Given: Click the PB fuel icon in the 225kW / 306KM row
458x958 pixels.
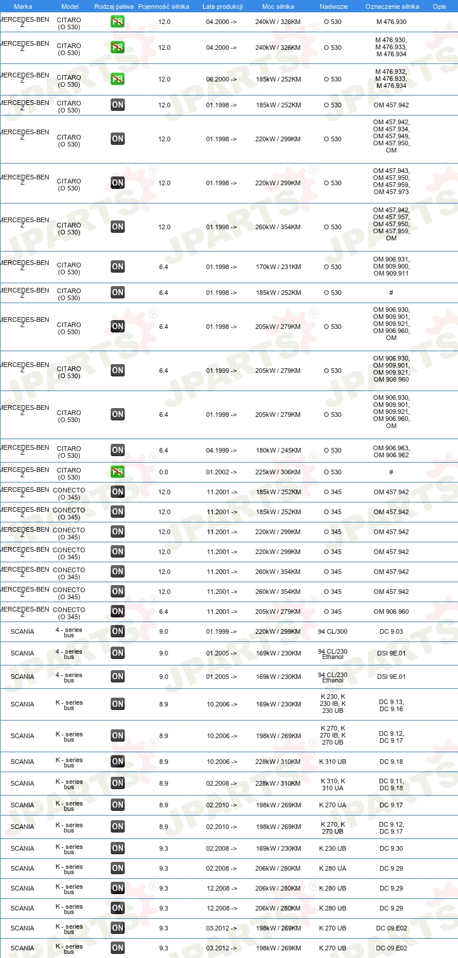Looking at the screenshot, I should (x=118, y=472).
